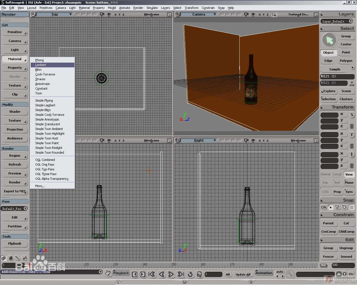The width and height of the screenshot is (357, 285).
Task: Click the camera icon in the Camera viewport header
Action: (x=246, y=14)
